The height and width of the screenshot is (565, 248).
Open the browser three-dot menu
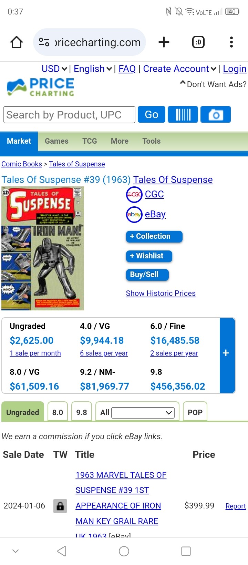231,42
